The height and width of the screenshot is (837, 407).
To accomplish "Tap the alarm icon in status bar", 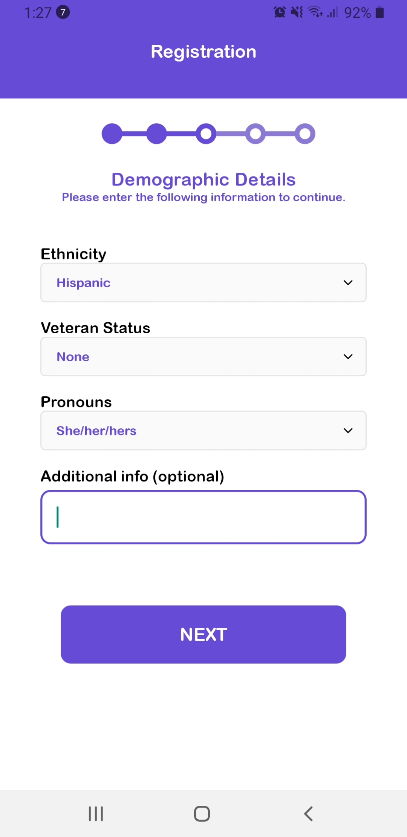I will 280,12.
